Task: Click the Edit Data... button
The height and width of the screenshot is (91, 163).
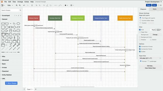Action: tap(150, 66)
